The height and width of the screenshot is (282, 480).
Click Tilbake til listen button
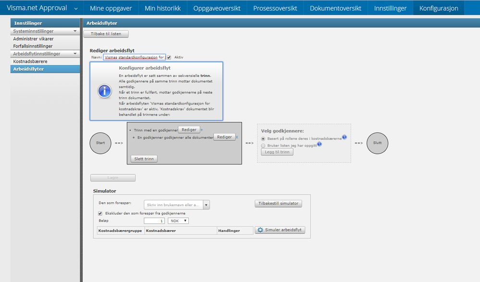click(106, 34)
